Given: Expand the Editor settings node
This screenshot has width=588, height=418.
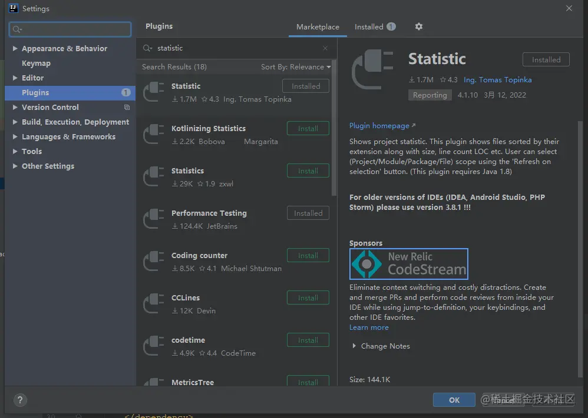Looking at the screenshot, I should [15, 78].
